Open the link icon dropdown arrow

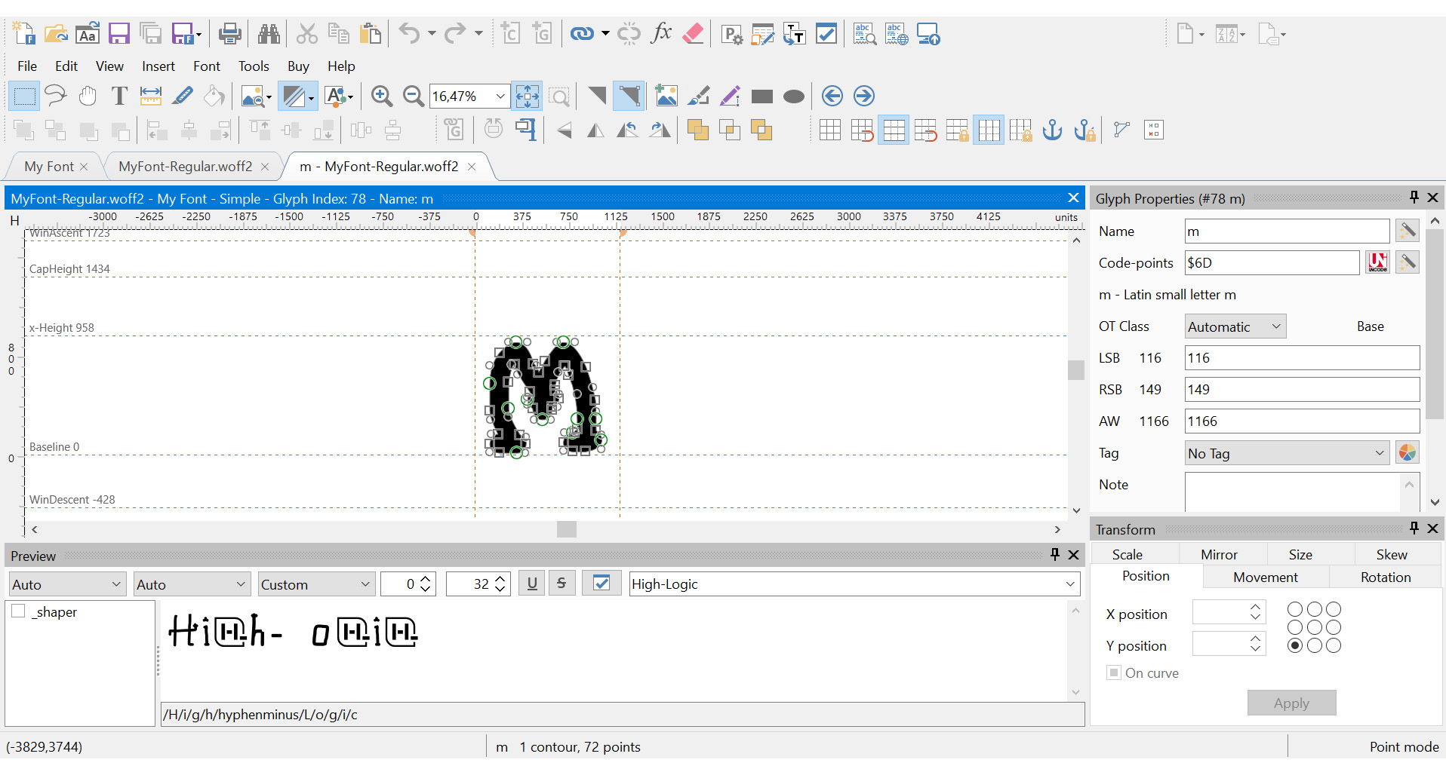point(605,34)
